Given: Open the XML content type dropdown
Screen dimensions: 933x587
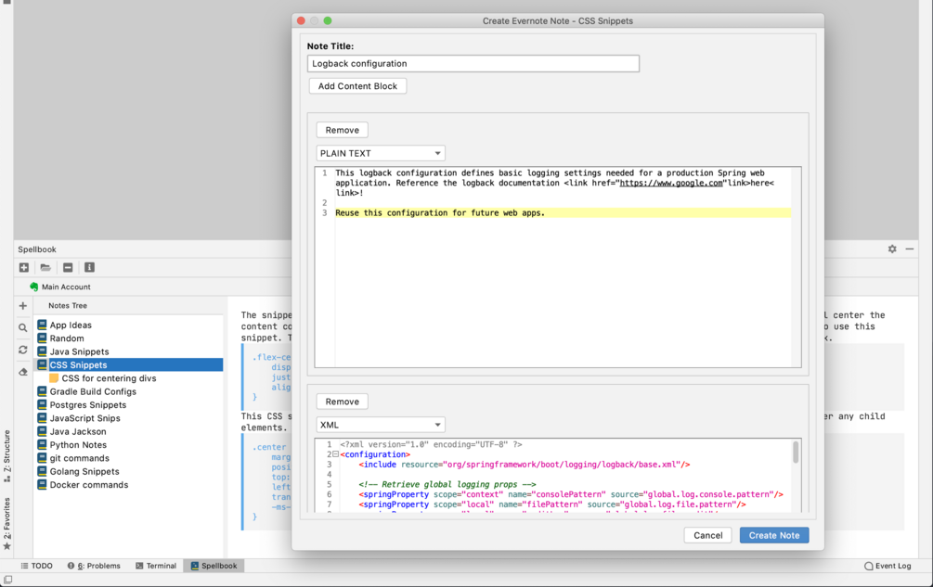Looking at the screenshot, I should coord(381,425).
